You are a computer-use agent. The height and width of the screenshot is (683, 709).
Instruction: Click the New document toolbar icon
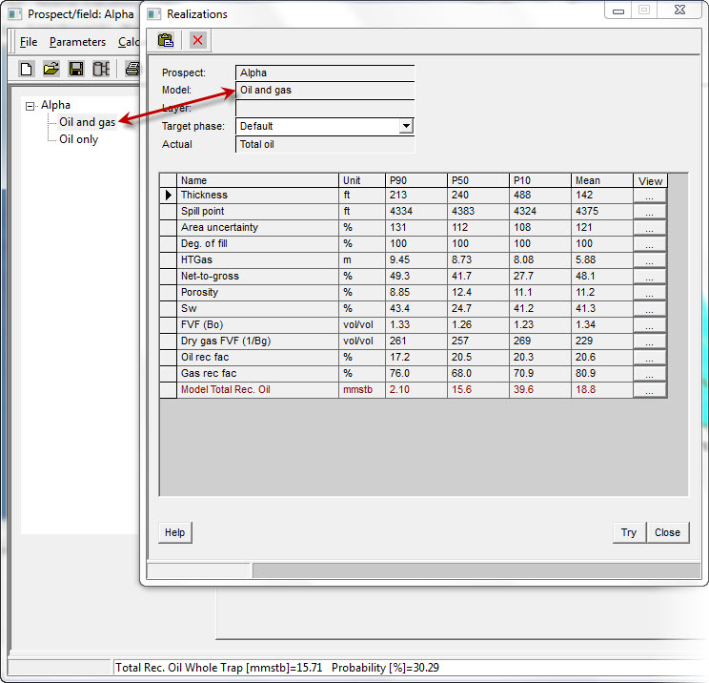pyautogui.click(x=27, y=69)
